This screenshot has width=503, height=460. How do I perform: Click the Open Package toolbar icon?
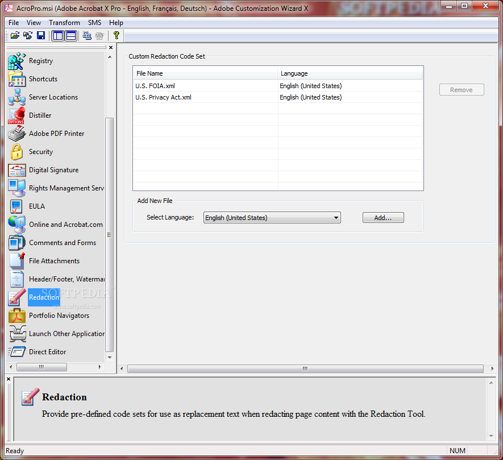pos(15,35)
